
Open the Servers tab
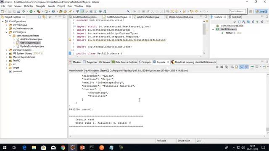pos(105,62)
